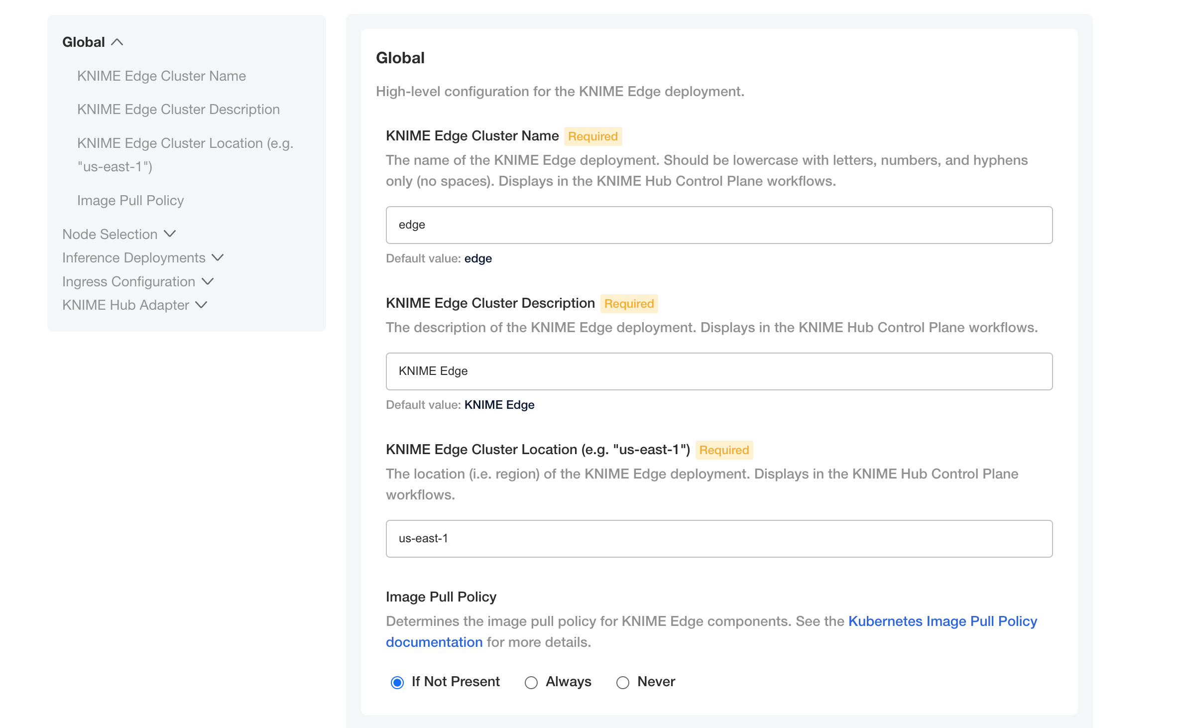The image size is (1177, 728).
Task: Select the If Not Present radio button
Action: pyautogui.click(x=397, y=682)
